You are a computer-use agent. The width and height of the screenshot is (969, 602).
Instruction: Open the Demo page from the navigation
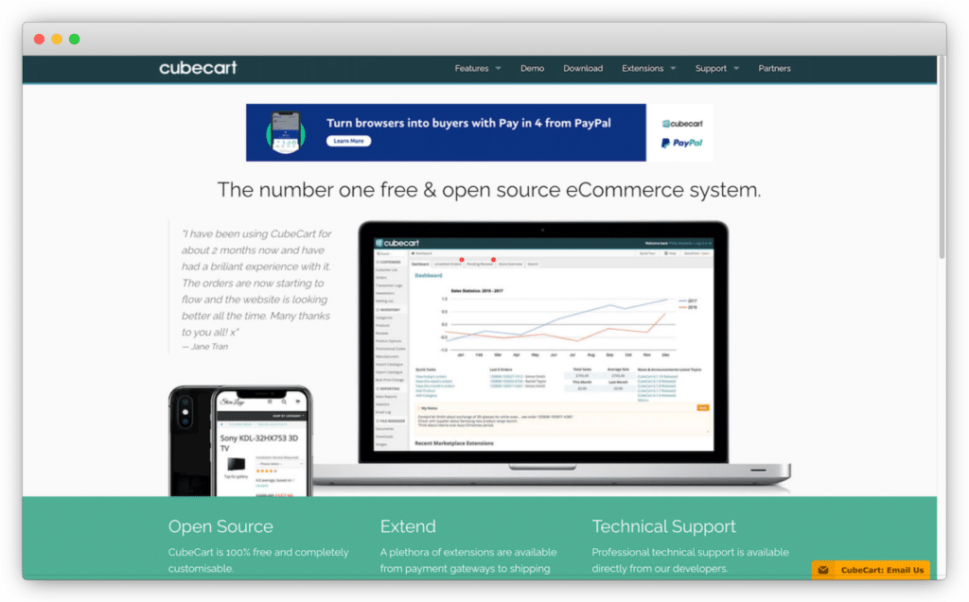(532, 68)
